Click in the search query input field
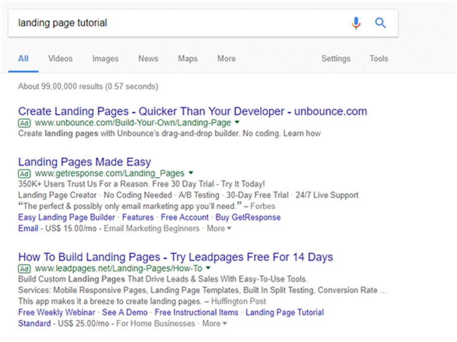 (176, 23)
